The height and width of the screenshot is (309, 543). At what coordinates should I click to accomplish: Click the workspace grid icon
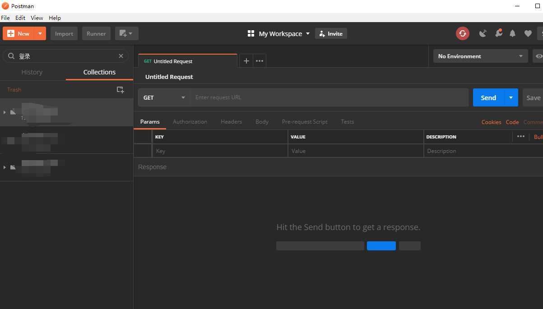251,33
